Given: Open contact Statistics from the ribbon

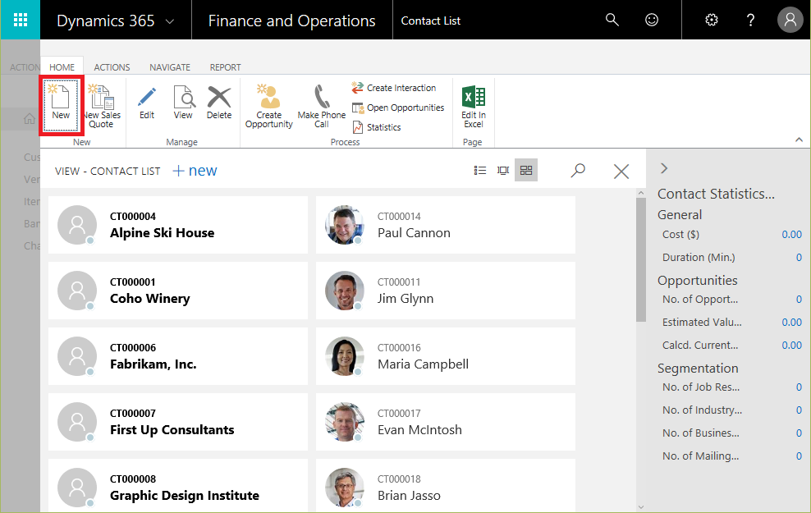Looking at the screenshot, I should [x=376, y=127].
